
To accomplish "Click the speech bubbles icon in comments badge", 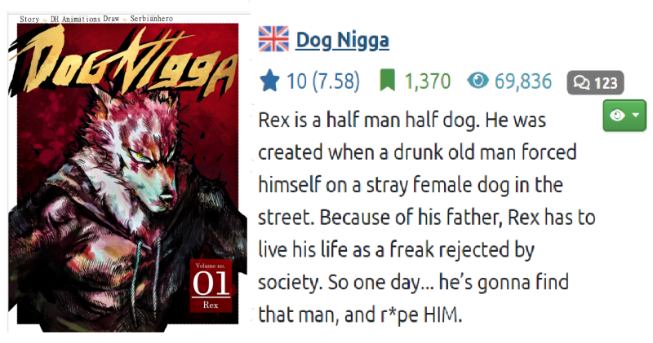I will 581,83.
